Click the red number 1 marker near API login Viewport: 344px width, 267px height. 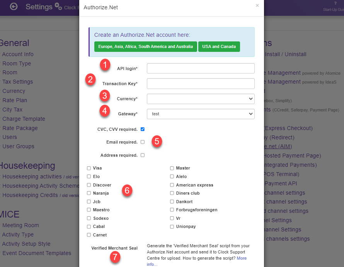(x=105, y=65)
